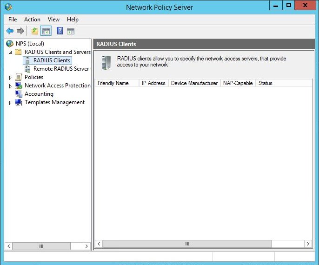Expand the Templates Management node

coord(11,103)
